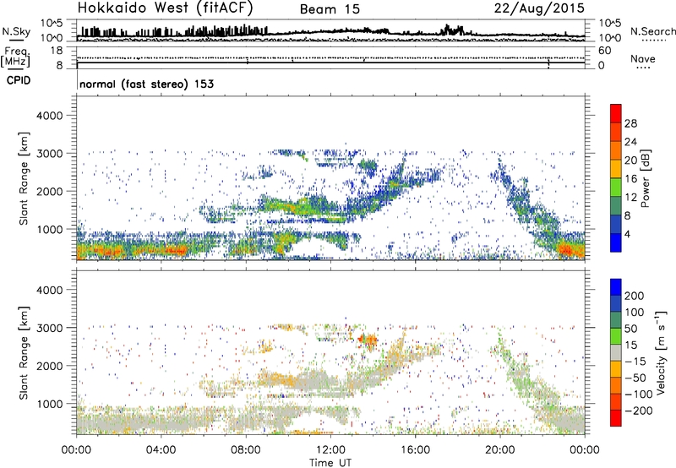Pick the light green segment of power colorbar
Image resolution: width=676 pixels, height=468 pixels.
[616, 188]
